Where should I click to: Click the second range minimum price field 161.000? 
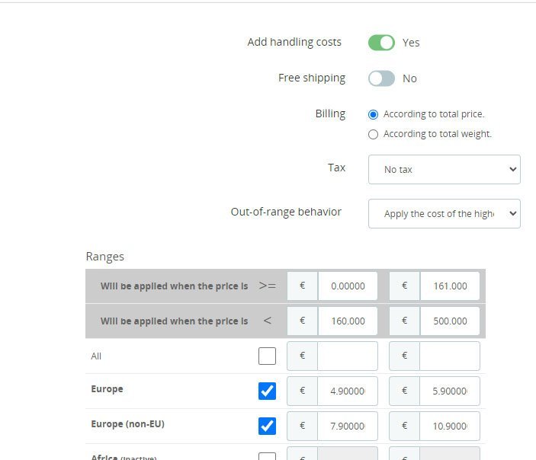[x=449, y=286]
